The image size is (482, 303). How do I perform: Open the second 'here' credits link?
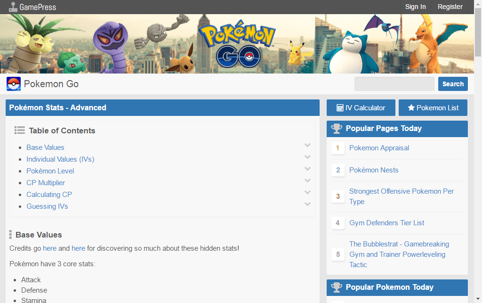79,248
